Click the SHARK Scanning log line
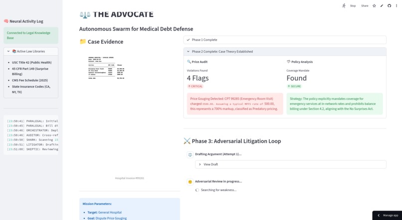 coord(32,140)
